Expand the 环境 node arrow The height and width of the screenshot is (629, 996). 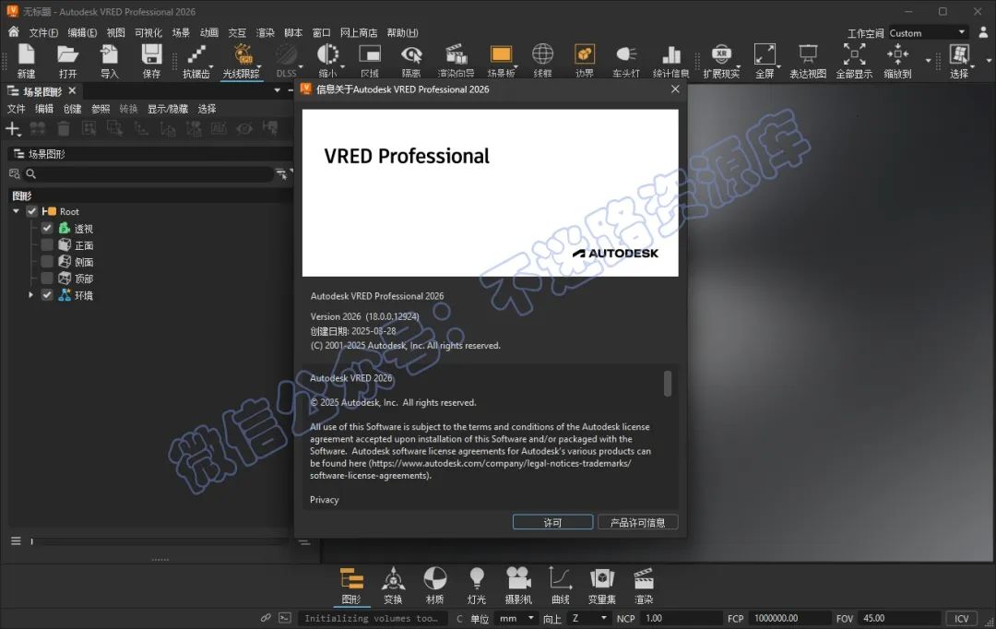(x=30, y=295)
